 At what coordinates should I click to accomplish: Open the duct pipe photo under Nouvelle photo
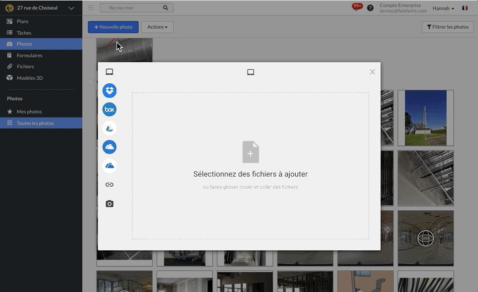click(125, 50)
